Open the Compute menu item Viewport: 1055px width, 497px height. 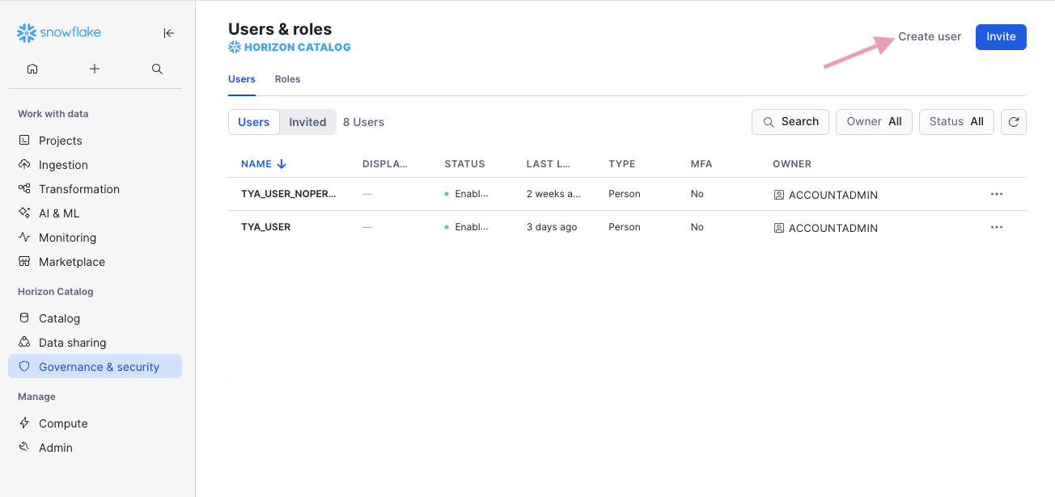(x=63, y=423)
